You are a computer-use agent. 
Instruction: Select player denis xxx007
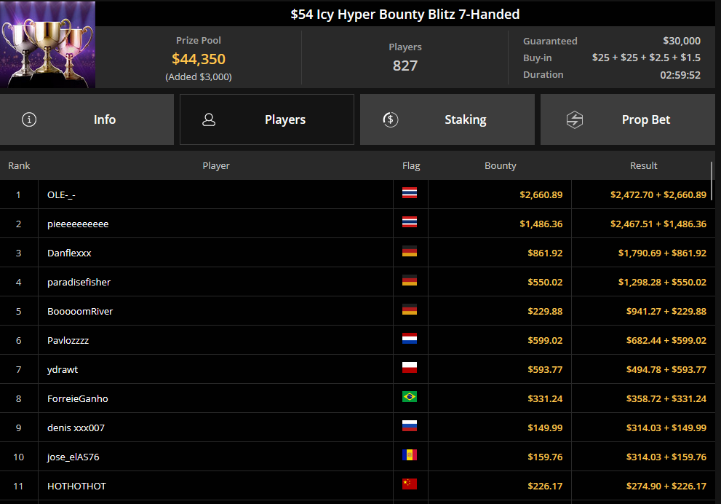[x=76, y=428]
